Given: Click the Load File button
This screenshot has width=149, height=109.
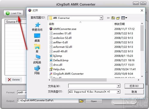Looking at the screenshot, I should click(13, 13).
